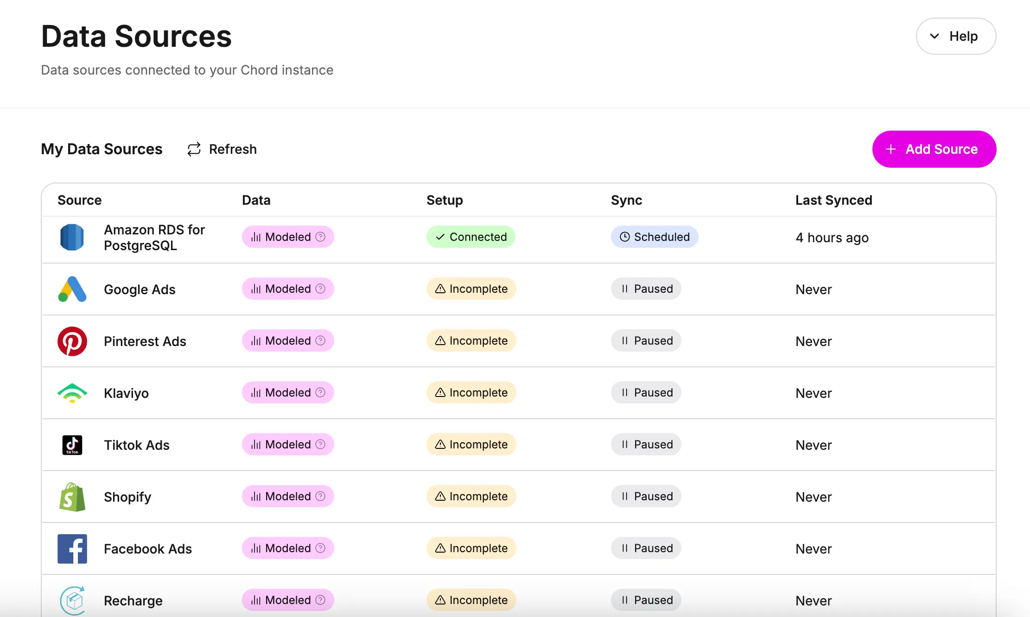Click the Incomplete setup badge for Facebook Ads
Viewport: 1030px width, 617px height.
471,548
